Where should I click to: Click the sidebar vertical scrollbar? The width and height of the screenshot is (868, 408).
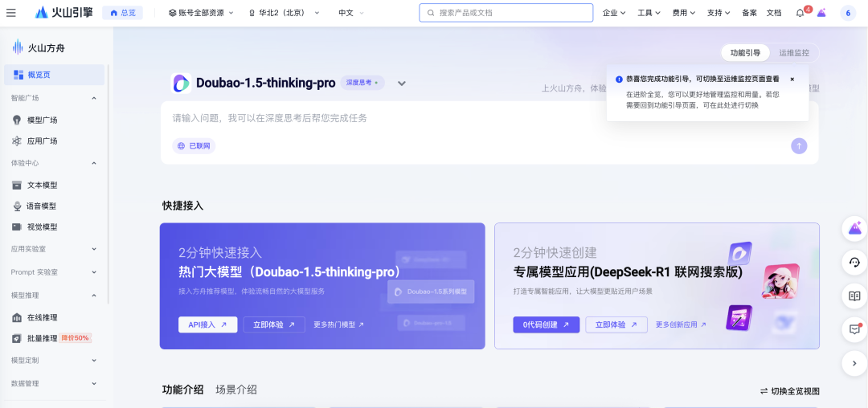pos(108,186)
